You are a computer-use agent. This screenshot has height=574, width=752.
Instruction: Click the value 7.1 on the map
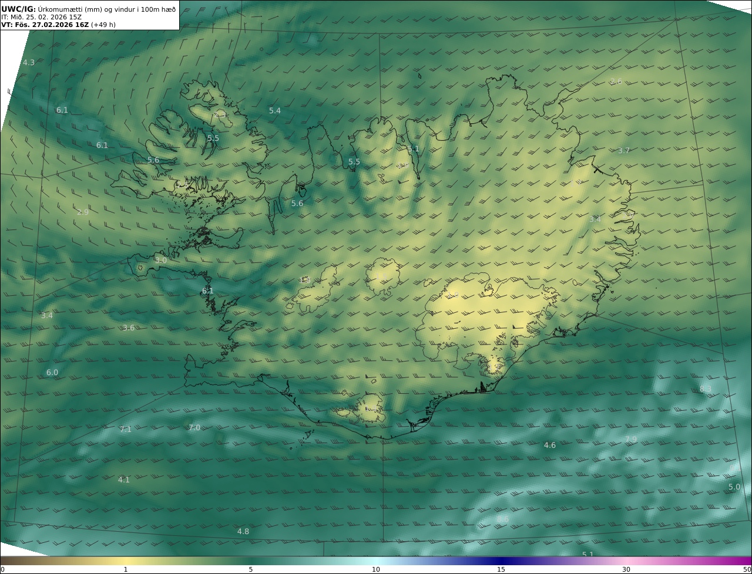tap(126, 429)
